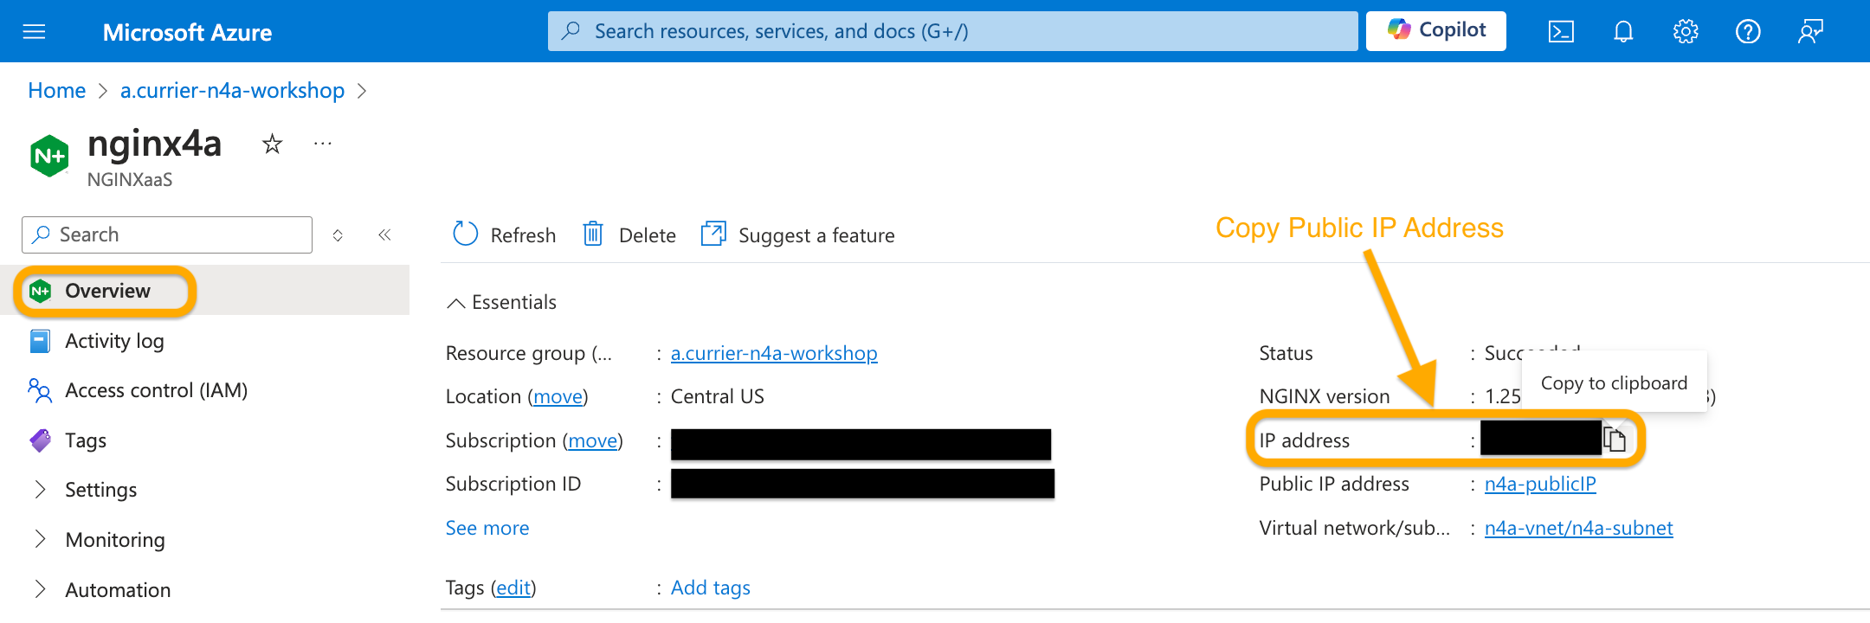Pin nginx4a to favorites with star
The width and height of the screenshot is (1870, 623).
(x=272, y=144)
